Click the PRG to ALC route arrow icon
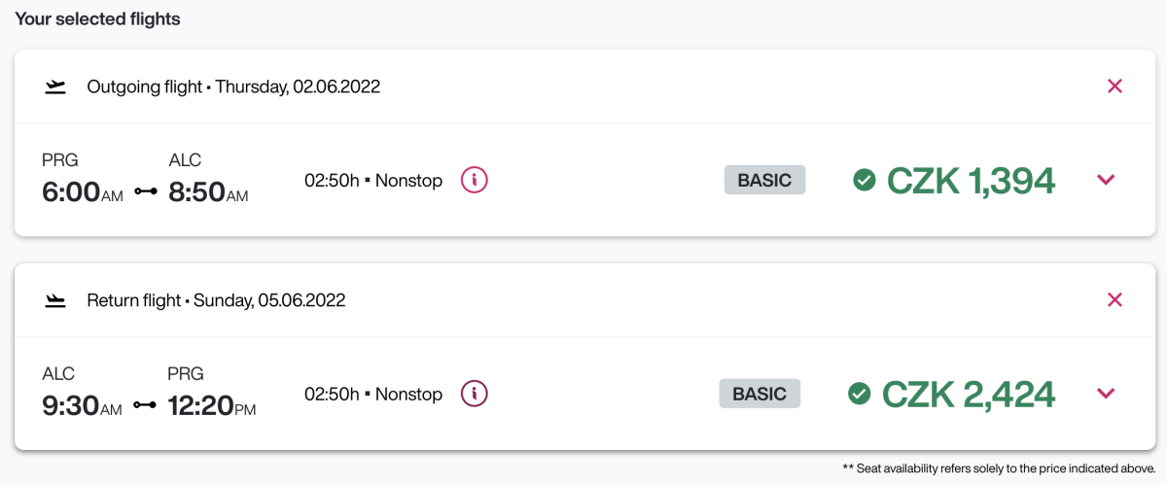 (146, 191)
